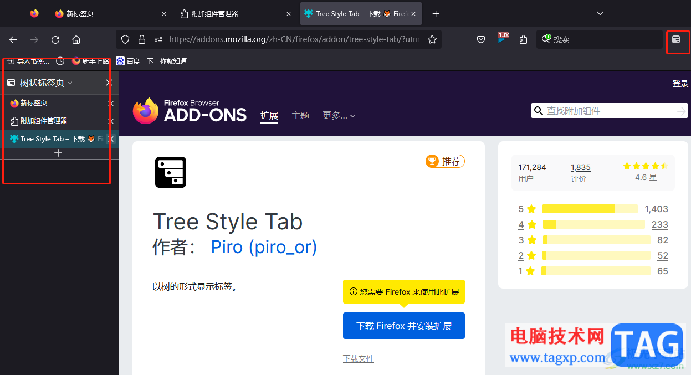Add a new tab in the tree sidebar

[58, 153]
